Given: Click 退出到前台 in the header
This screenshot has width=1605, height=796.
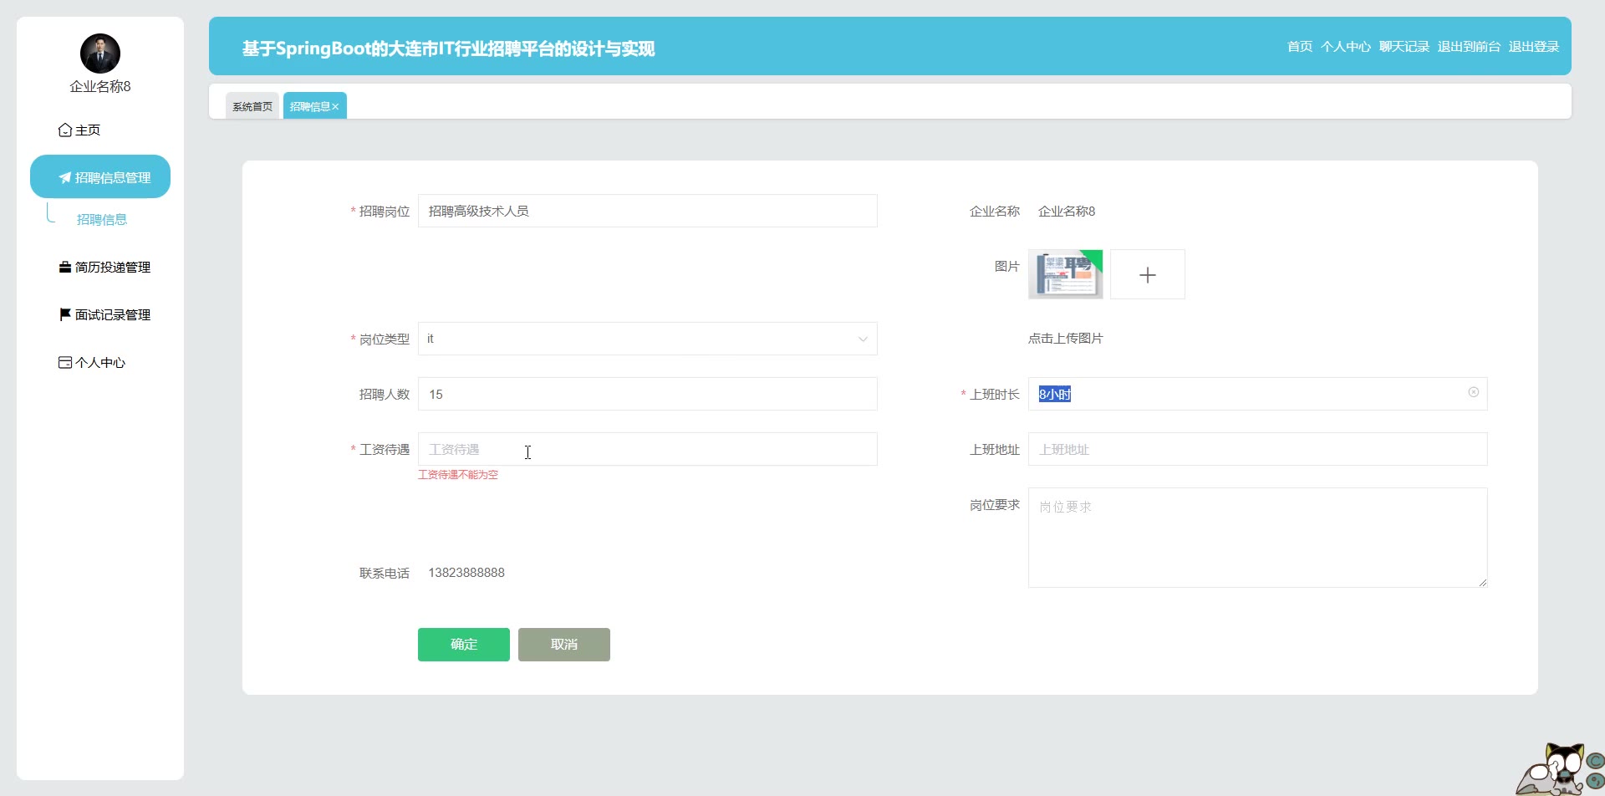Looking at the screenshot, I should [x=1469, y=46].
